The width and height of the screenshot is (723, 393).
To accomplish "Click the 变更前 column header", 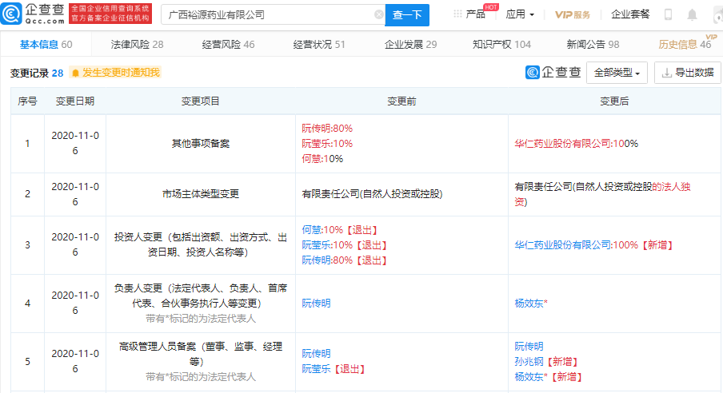I will pos(401,101).
